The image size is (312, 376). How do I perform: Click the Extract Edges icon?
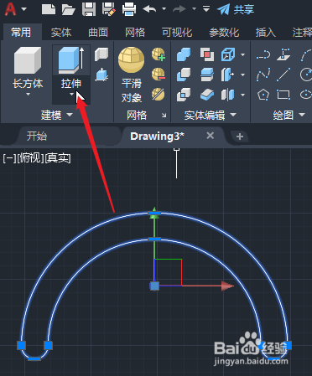pos(228,54)
